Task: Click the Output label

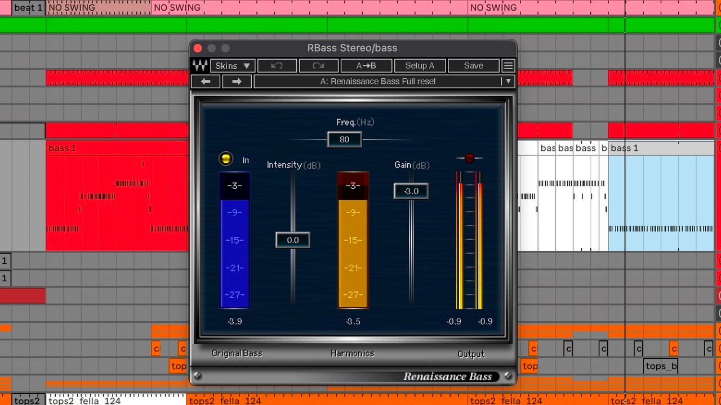Action: coord(471,354)
